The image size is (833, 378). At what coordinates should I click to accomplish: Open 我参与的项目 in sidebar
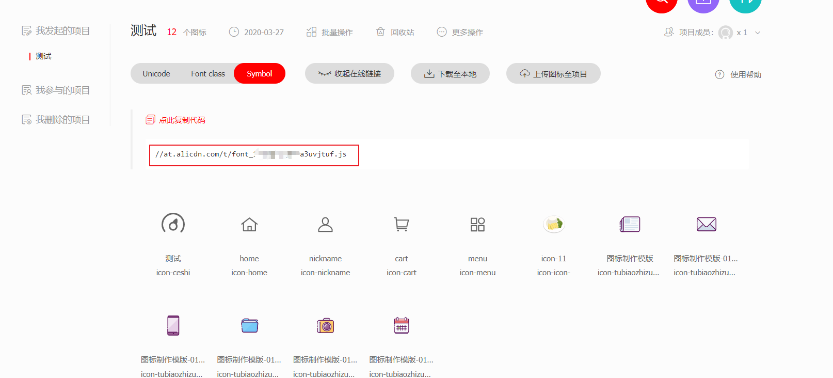pyautogui.click(x=56, y=90)
